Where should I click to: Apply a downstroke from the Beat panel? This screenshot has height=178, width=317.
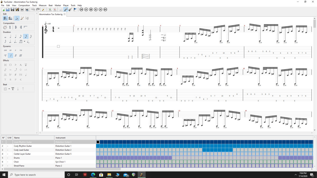(x=18, y=88)
